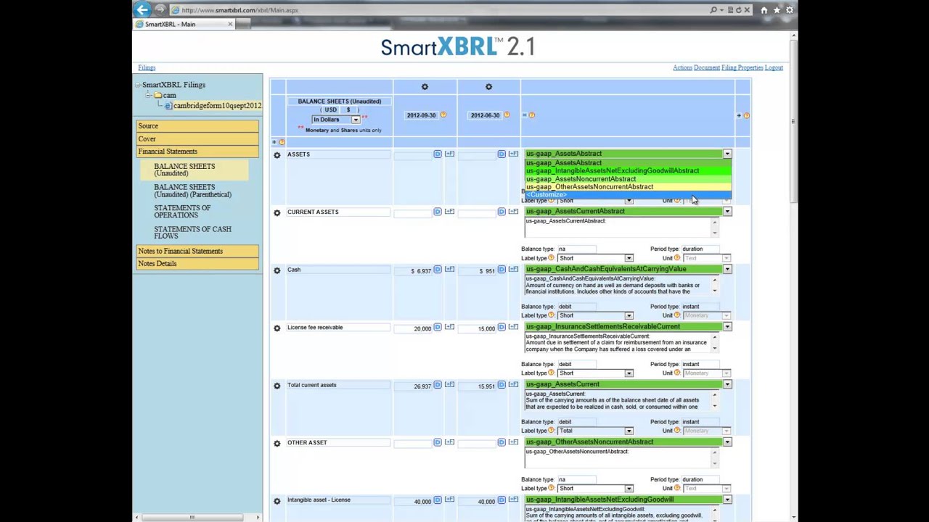Open STATEMENTS OF OPERATIONS in sidebar
Viewport: 929px width, 522px height.
coord(182,212)
